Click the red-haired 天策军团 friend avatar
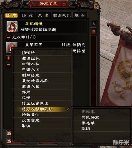Viewport: 132px width, 148px height. coord(12,45)
